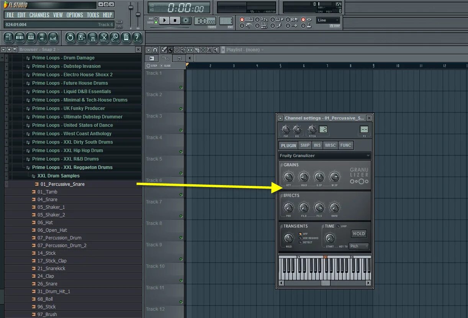Select the playlist Select tool

tap(203, 50)
